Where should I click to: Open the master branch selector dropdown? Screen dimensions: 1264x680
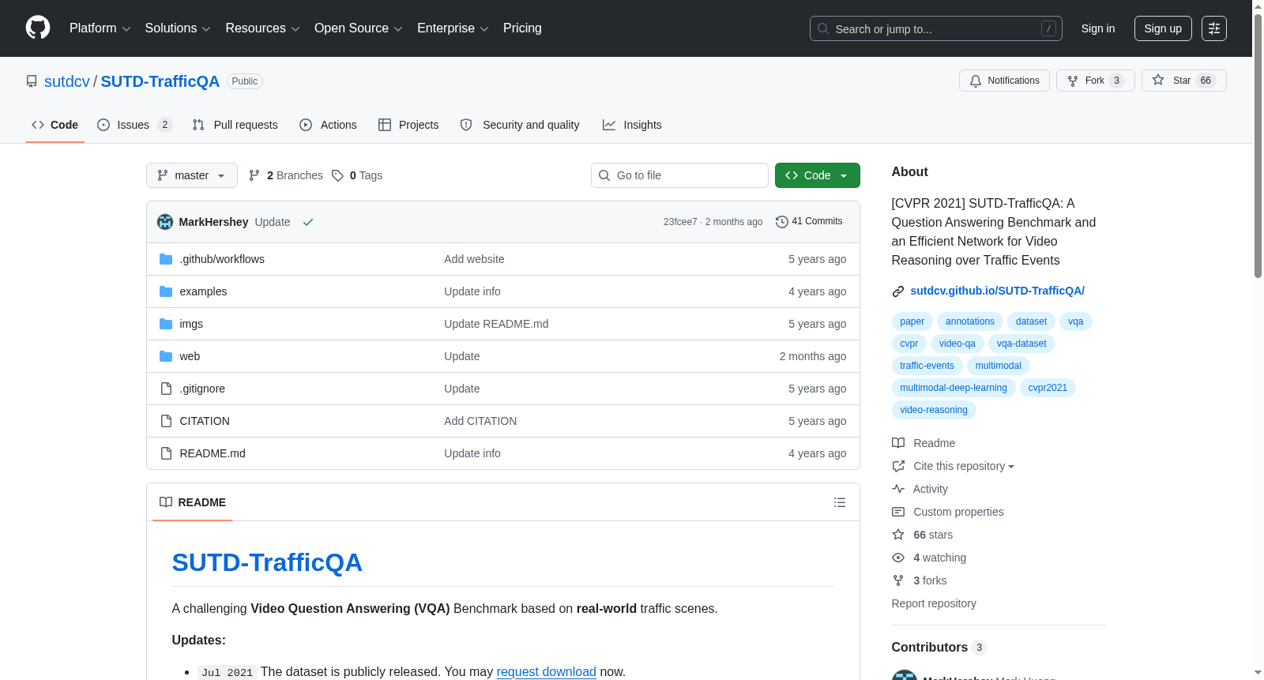(x=192, y=175)
